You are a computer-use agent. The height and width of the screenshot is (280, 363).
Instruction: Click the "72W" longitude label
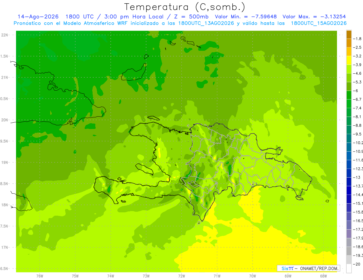(x=181, y=276)
